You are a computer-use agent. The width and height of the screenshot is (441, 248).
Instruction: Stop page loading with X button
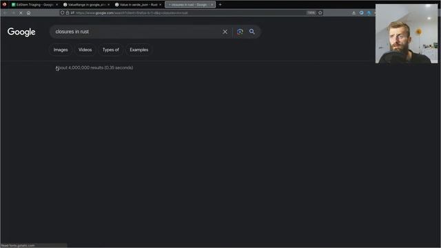tap(21, 13)
